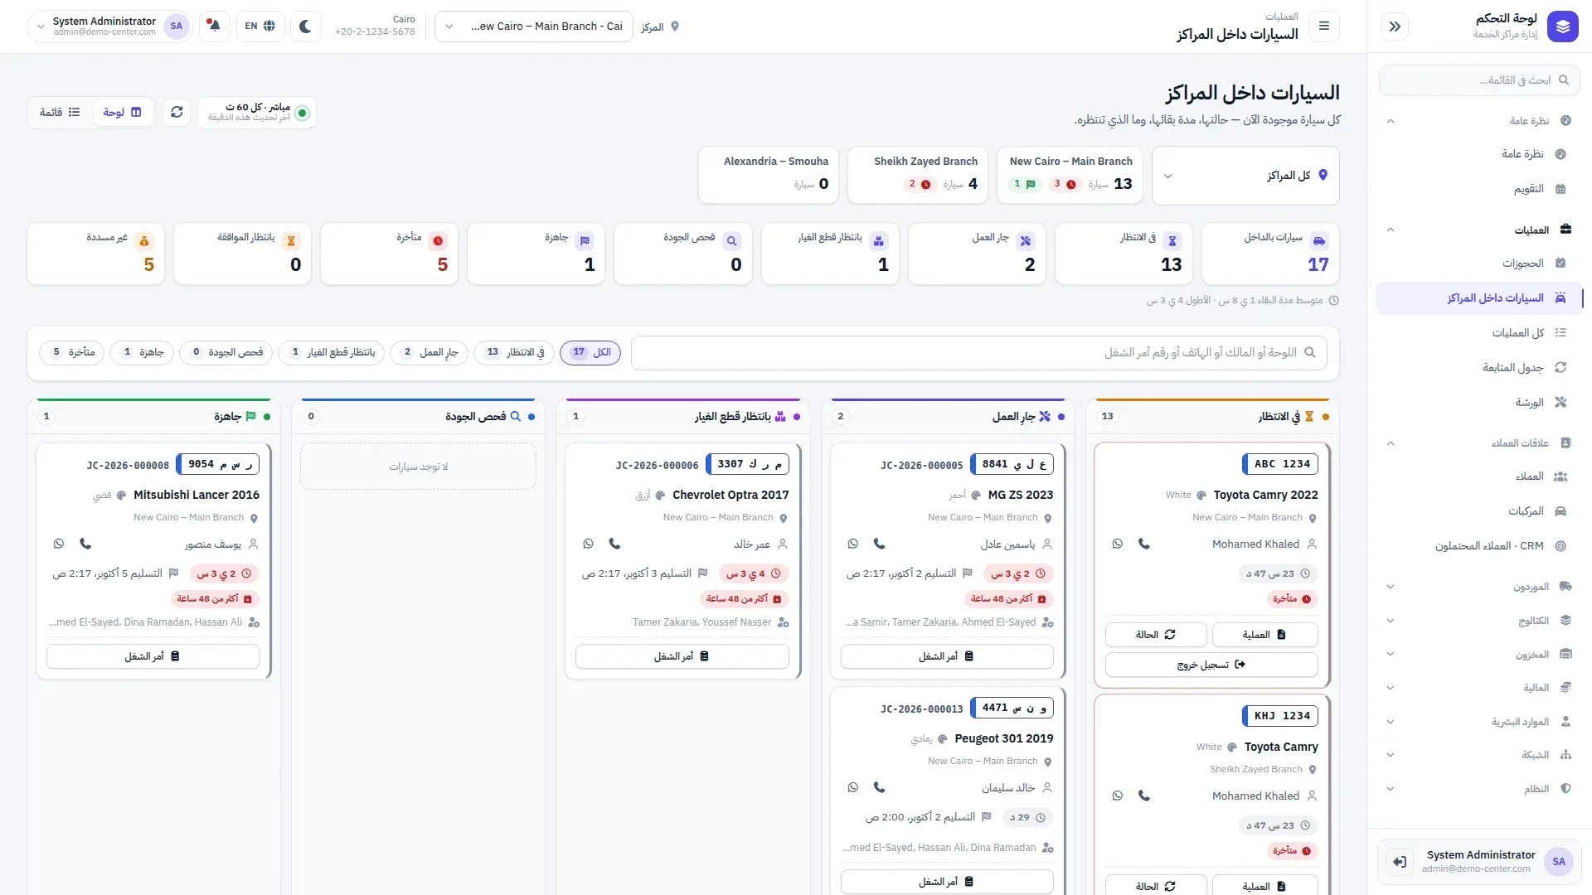Call owner of Chevrolet Optra 2017
This screenshot has width=1592, height=895.
614,544
